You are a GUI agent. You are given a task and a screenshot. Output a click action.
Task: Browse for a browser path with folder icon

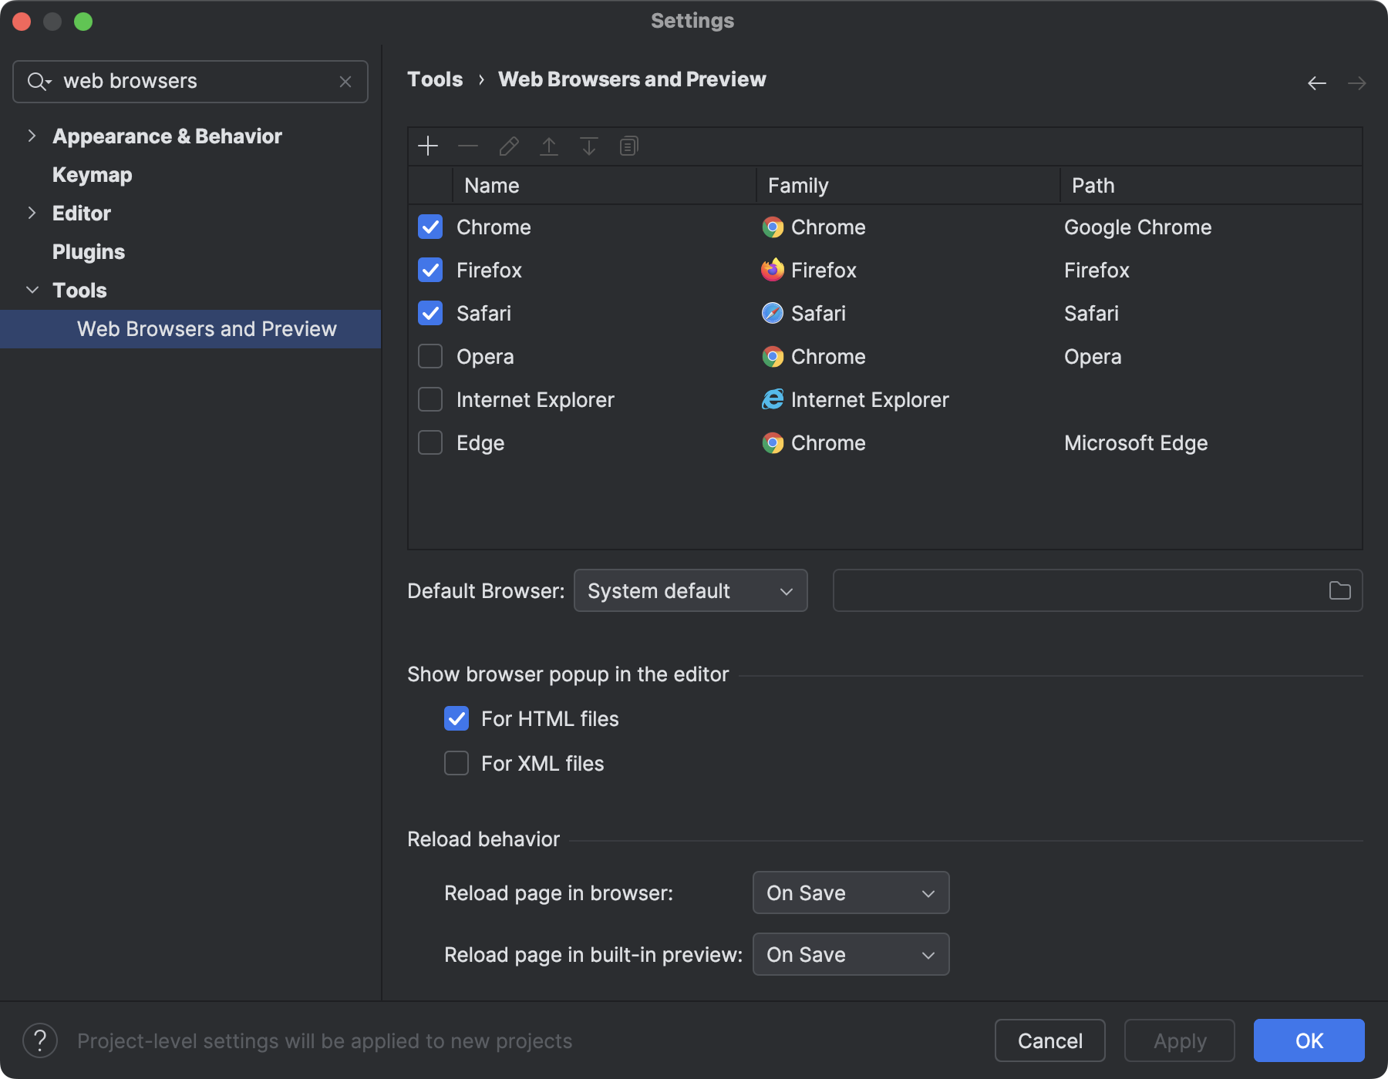click(x=1340, y=590)
